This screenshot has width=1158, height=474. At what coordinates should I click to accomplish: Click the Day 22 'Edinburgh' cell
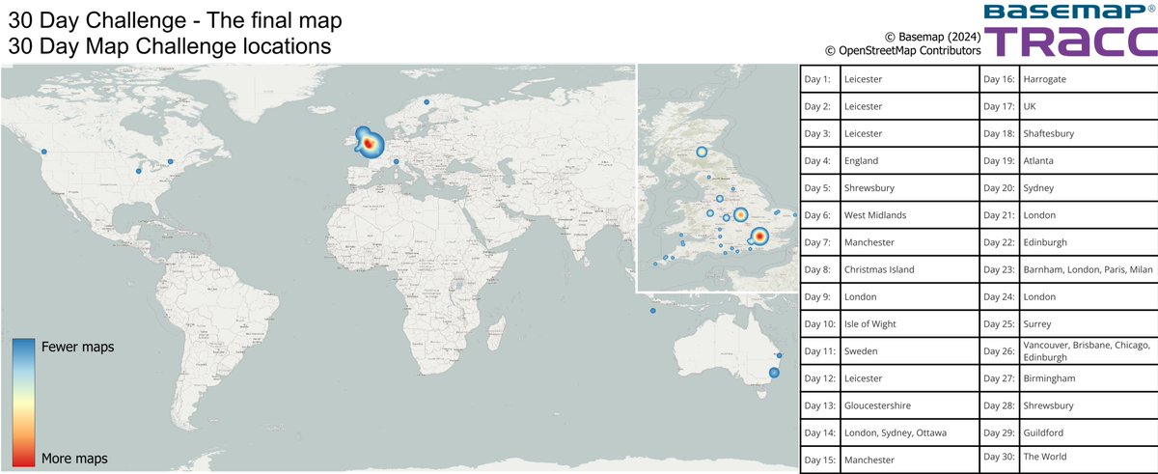[1088, 241]
